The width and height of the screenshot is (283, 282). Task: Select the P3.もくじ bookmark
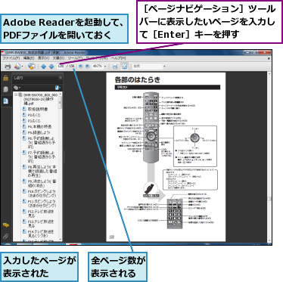(34, 121)
